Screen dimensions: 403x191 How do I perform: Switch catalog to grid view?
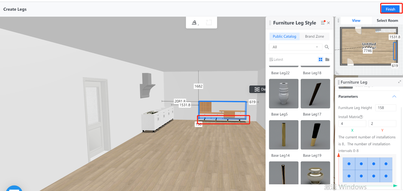coord(320,59)
